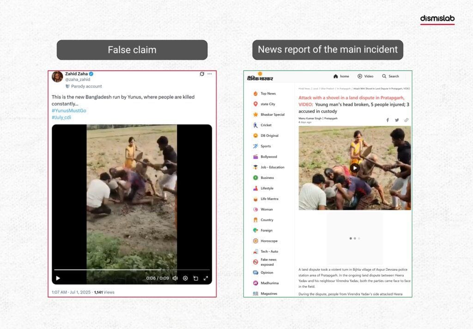Open the #July_cdi hashtag
Screen dimensions: 473x329
(x=61, y=117)
